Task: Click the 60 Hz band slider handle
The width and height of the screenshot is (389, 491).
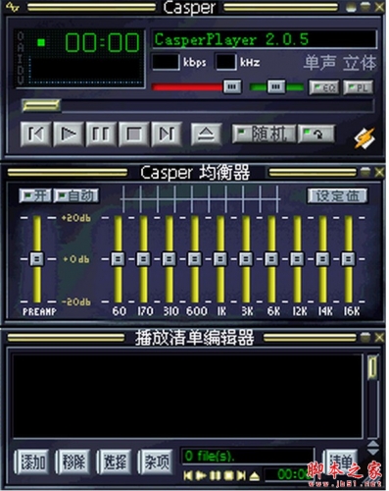Action: coord(118,259)
